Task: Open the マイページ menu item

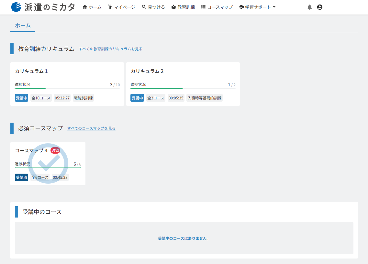Action: pos(122,7)
